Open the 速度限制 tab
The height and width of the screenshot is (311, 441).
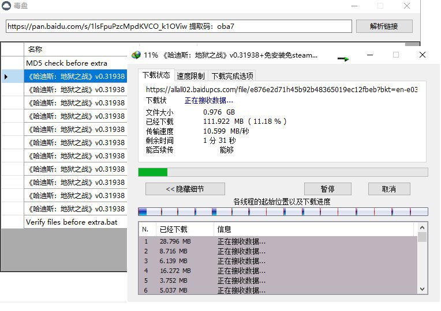190,76
